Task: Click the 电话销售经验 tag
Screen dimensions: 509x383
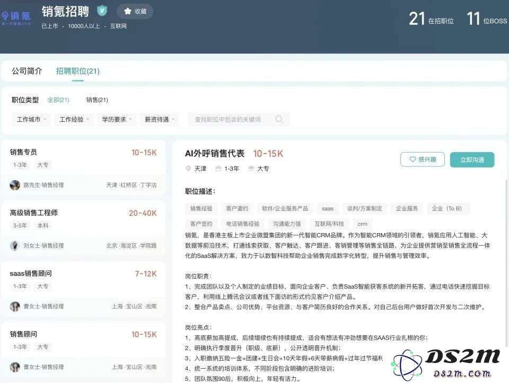Action: (x=243, y=224)
